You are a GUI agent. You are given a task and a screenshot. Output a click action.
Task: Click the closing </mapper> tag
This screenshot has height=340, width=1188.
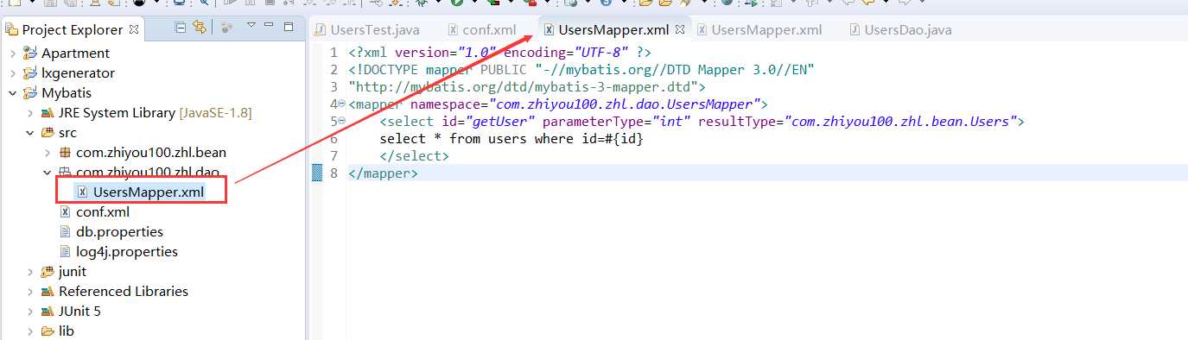pos(383,173)
